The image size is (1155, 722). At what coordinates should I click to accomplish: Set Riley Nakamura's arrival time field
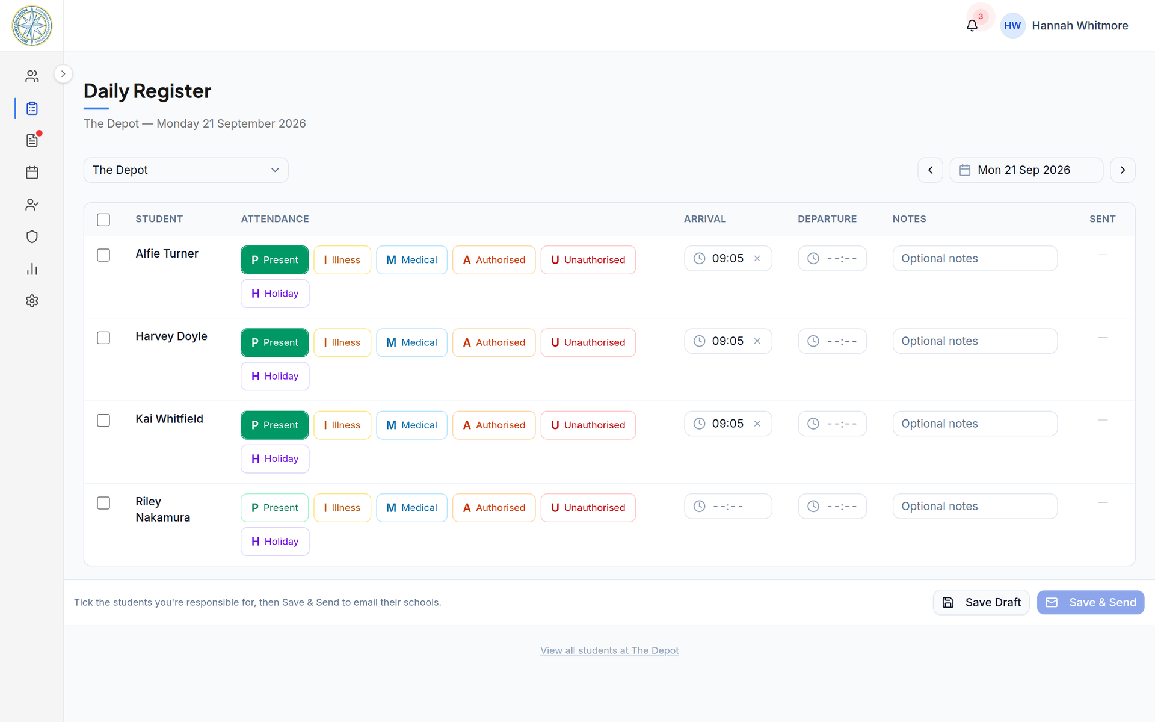tap(728, 507)
